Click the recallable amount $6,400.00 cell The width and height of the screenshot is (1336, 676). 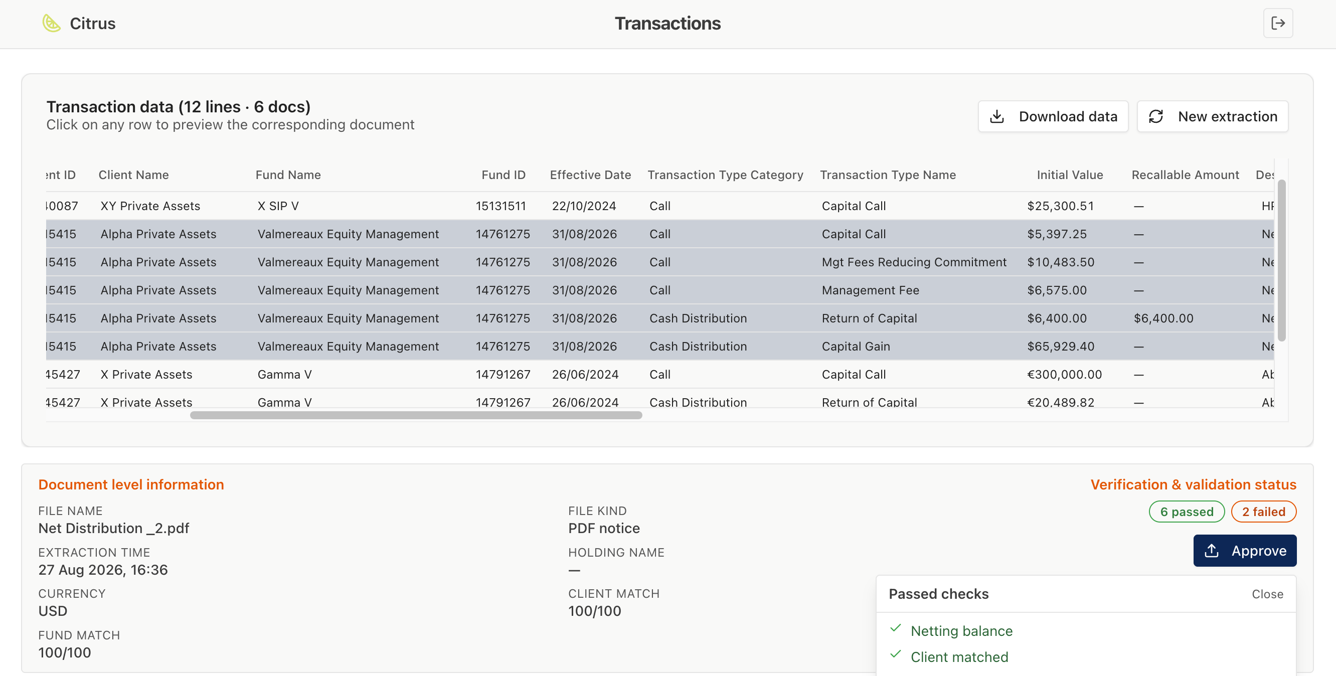[1163, 318]
